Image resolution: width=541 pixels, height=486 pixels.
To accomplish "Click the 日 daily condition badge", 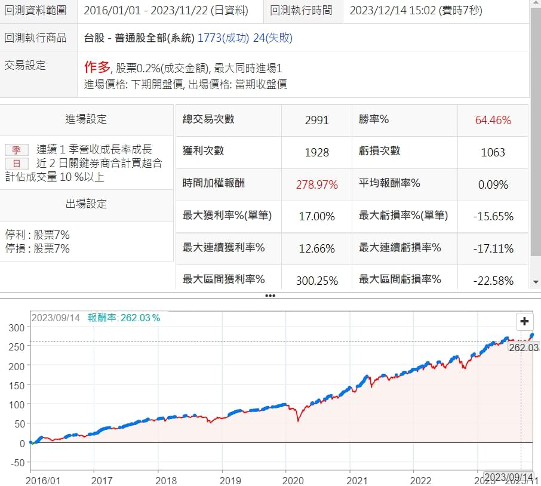I will tap(16, 163).
